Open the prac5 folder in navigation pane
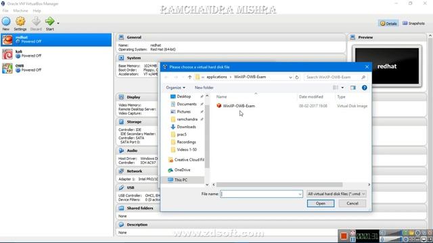The height and width of the screenshot is (243, 433). [181, 134]
